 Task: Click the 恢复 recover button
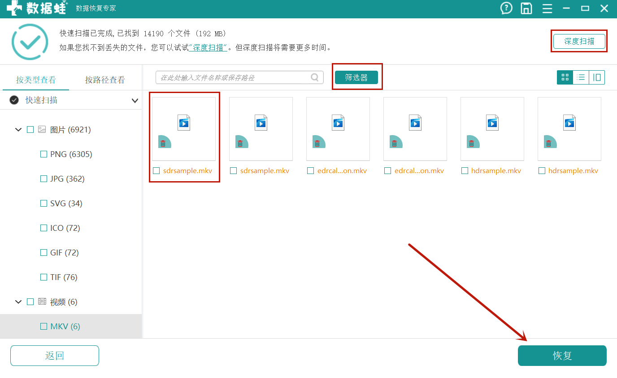(562, 356)
